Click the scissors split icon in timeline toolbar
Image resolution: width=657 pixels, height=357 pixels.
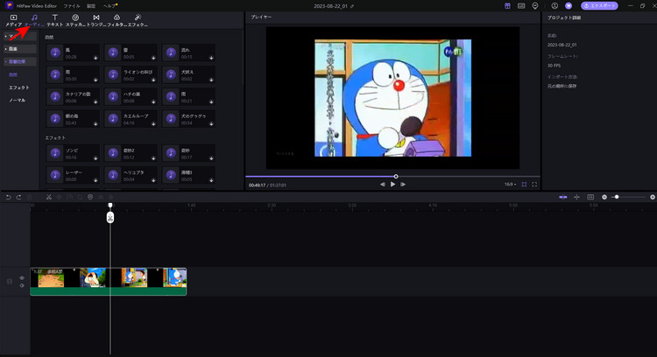click(x=49, y=197)
